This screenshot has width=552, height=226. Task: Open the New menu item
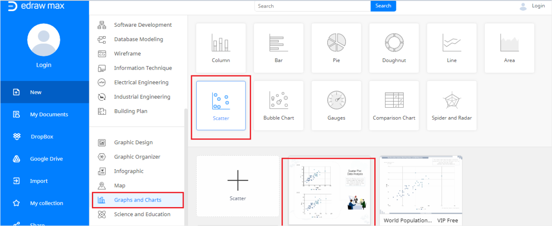tap(44, 92)
